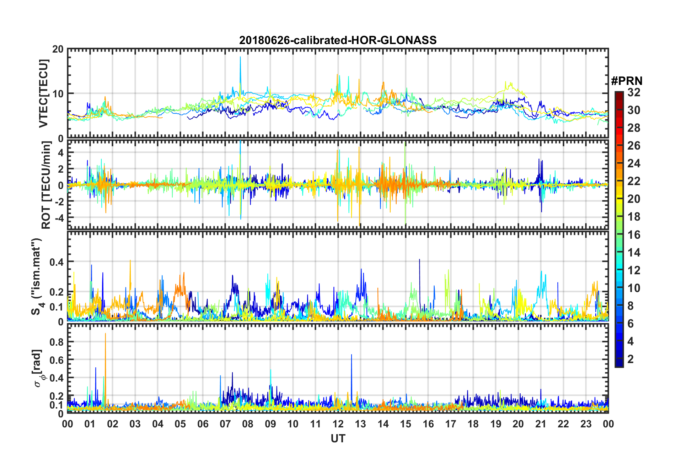Click the plot title 20180626-calibrated-HOR-GLONASS
Screen dimensions: 676x459
[x=338, y=40]
